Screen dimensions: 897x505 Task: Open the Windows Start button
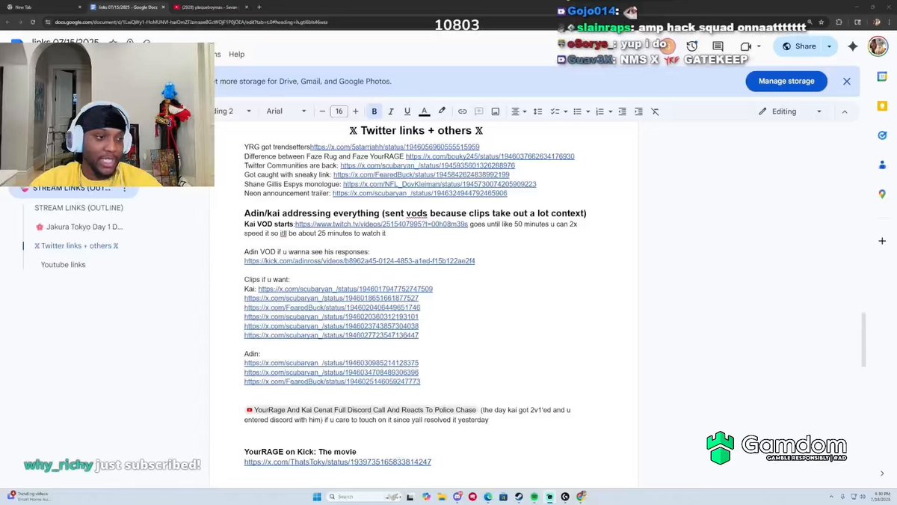click(x=316, y=496)
